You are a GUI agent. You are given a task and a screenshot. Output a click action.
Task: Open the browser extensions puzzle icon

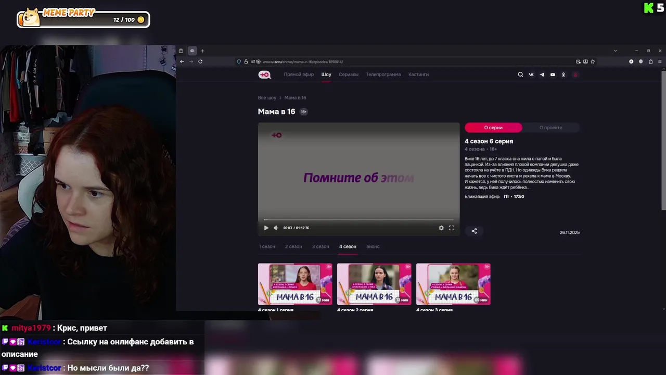(x=650, y=61)
